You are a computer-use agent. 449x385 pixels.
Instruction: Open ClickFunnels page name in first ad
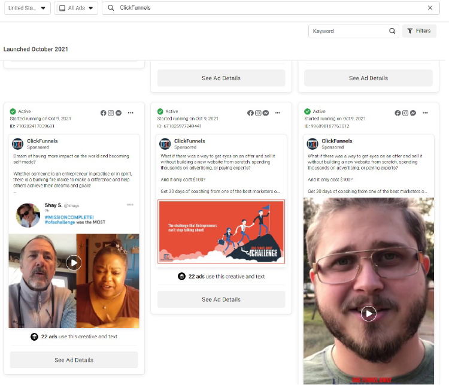[43, 141]
